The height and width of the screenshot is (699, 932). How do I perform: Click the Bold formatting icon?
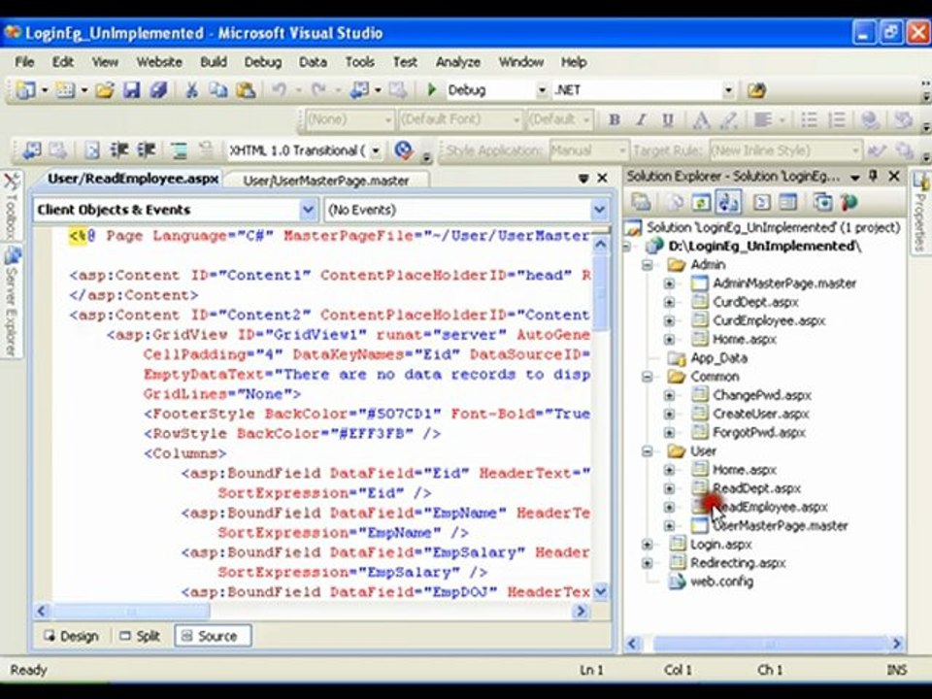pos(614,120)
